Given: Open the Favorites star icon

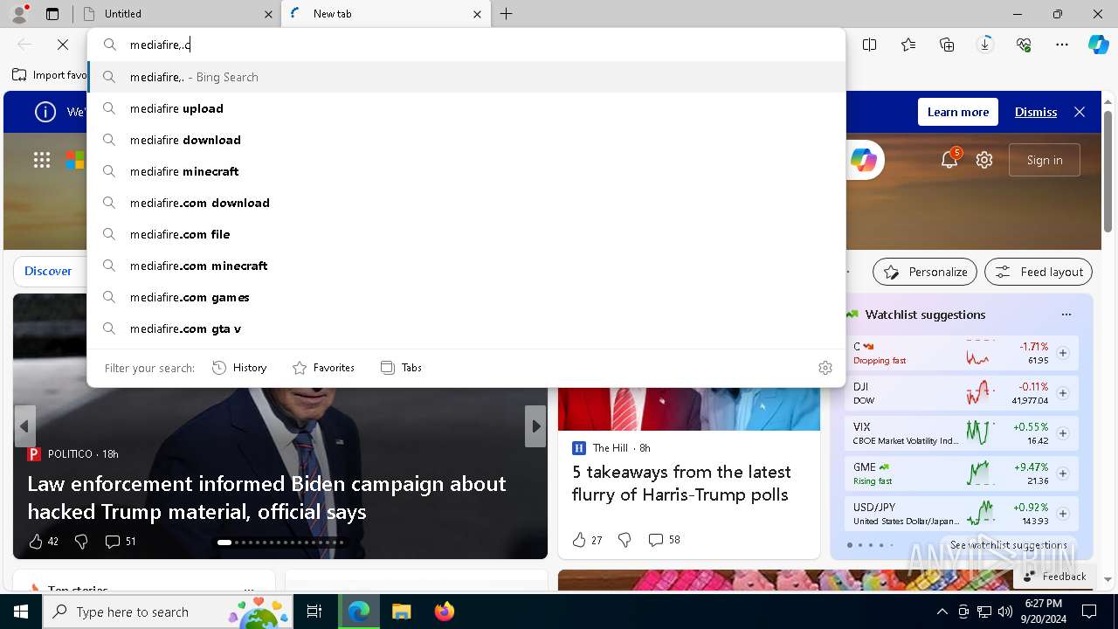Looking at the screenshot, I should click(x=908, y=45).
